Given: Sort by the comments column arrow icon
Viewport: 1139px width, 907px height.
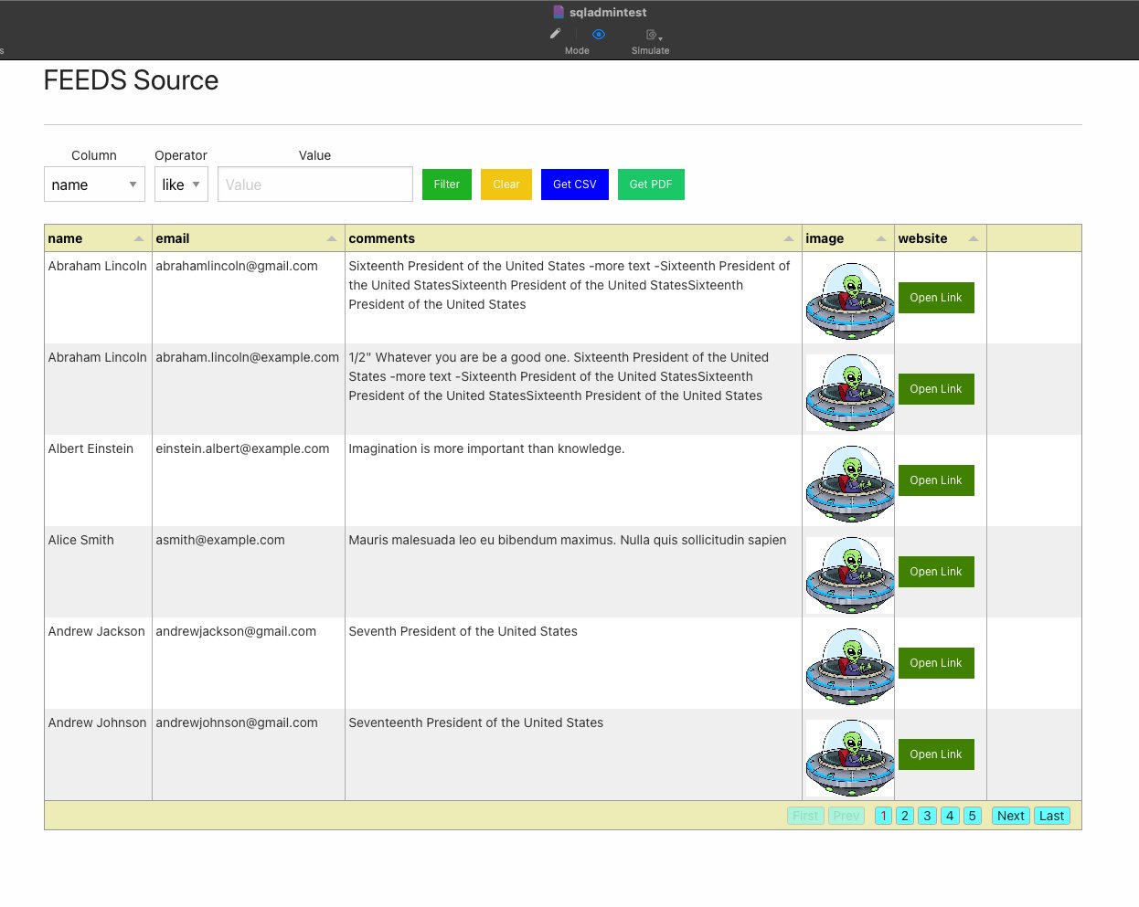Looking at the screenshot, I should pos(789,237).
